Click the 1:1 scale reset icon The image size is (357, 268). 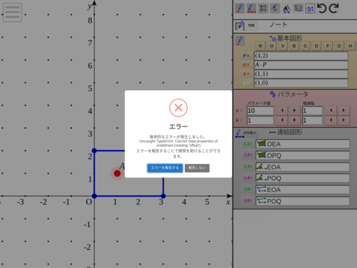(x=310, y=8)
